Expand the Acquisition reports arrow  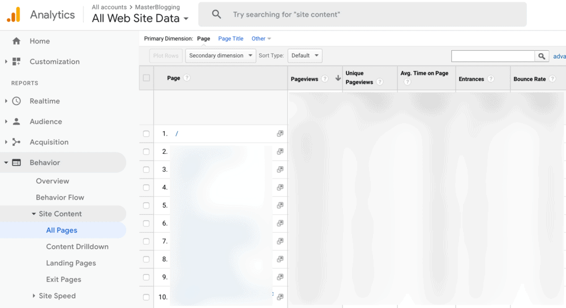(6, 142)
